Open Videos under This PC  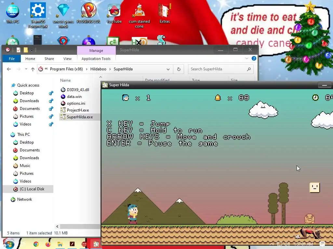click(x=25, y=181)
